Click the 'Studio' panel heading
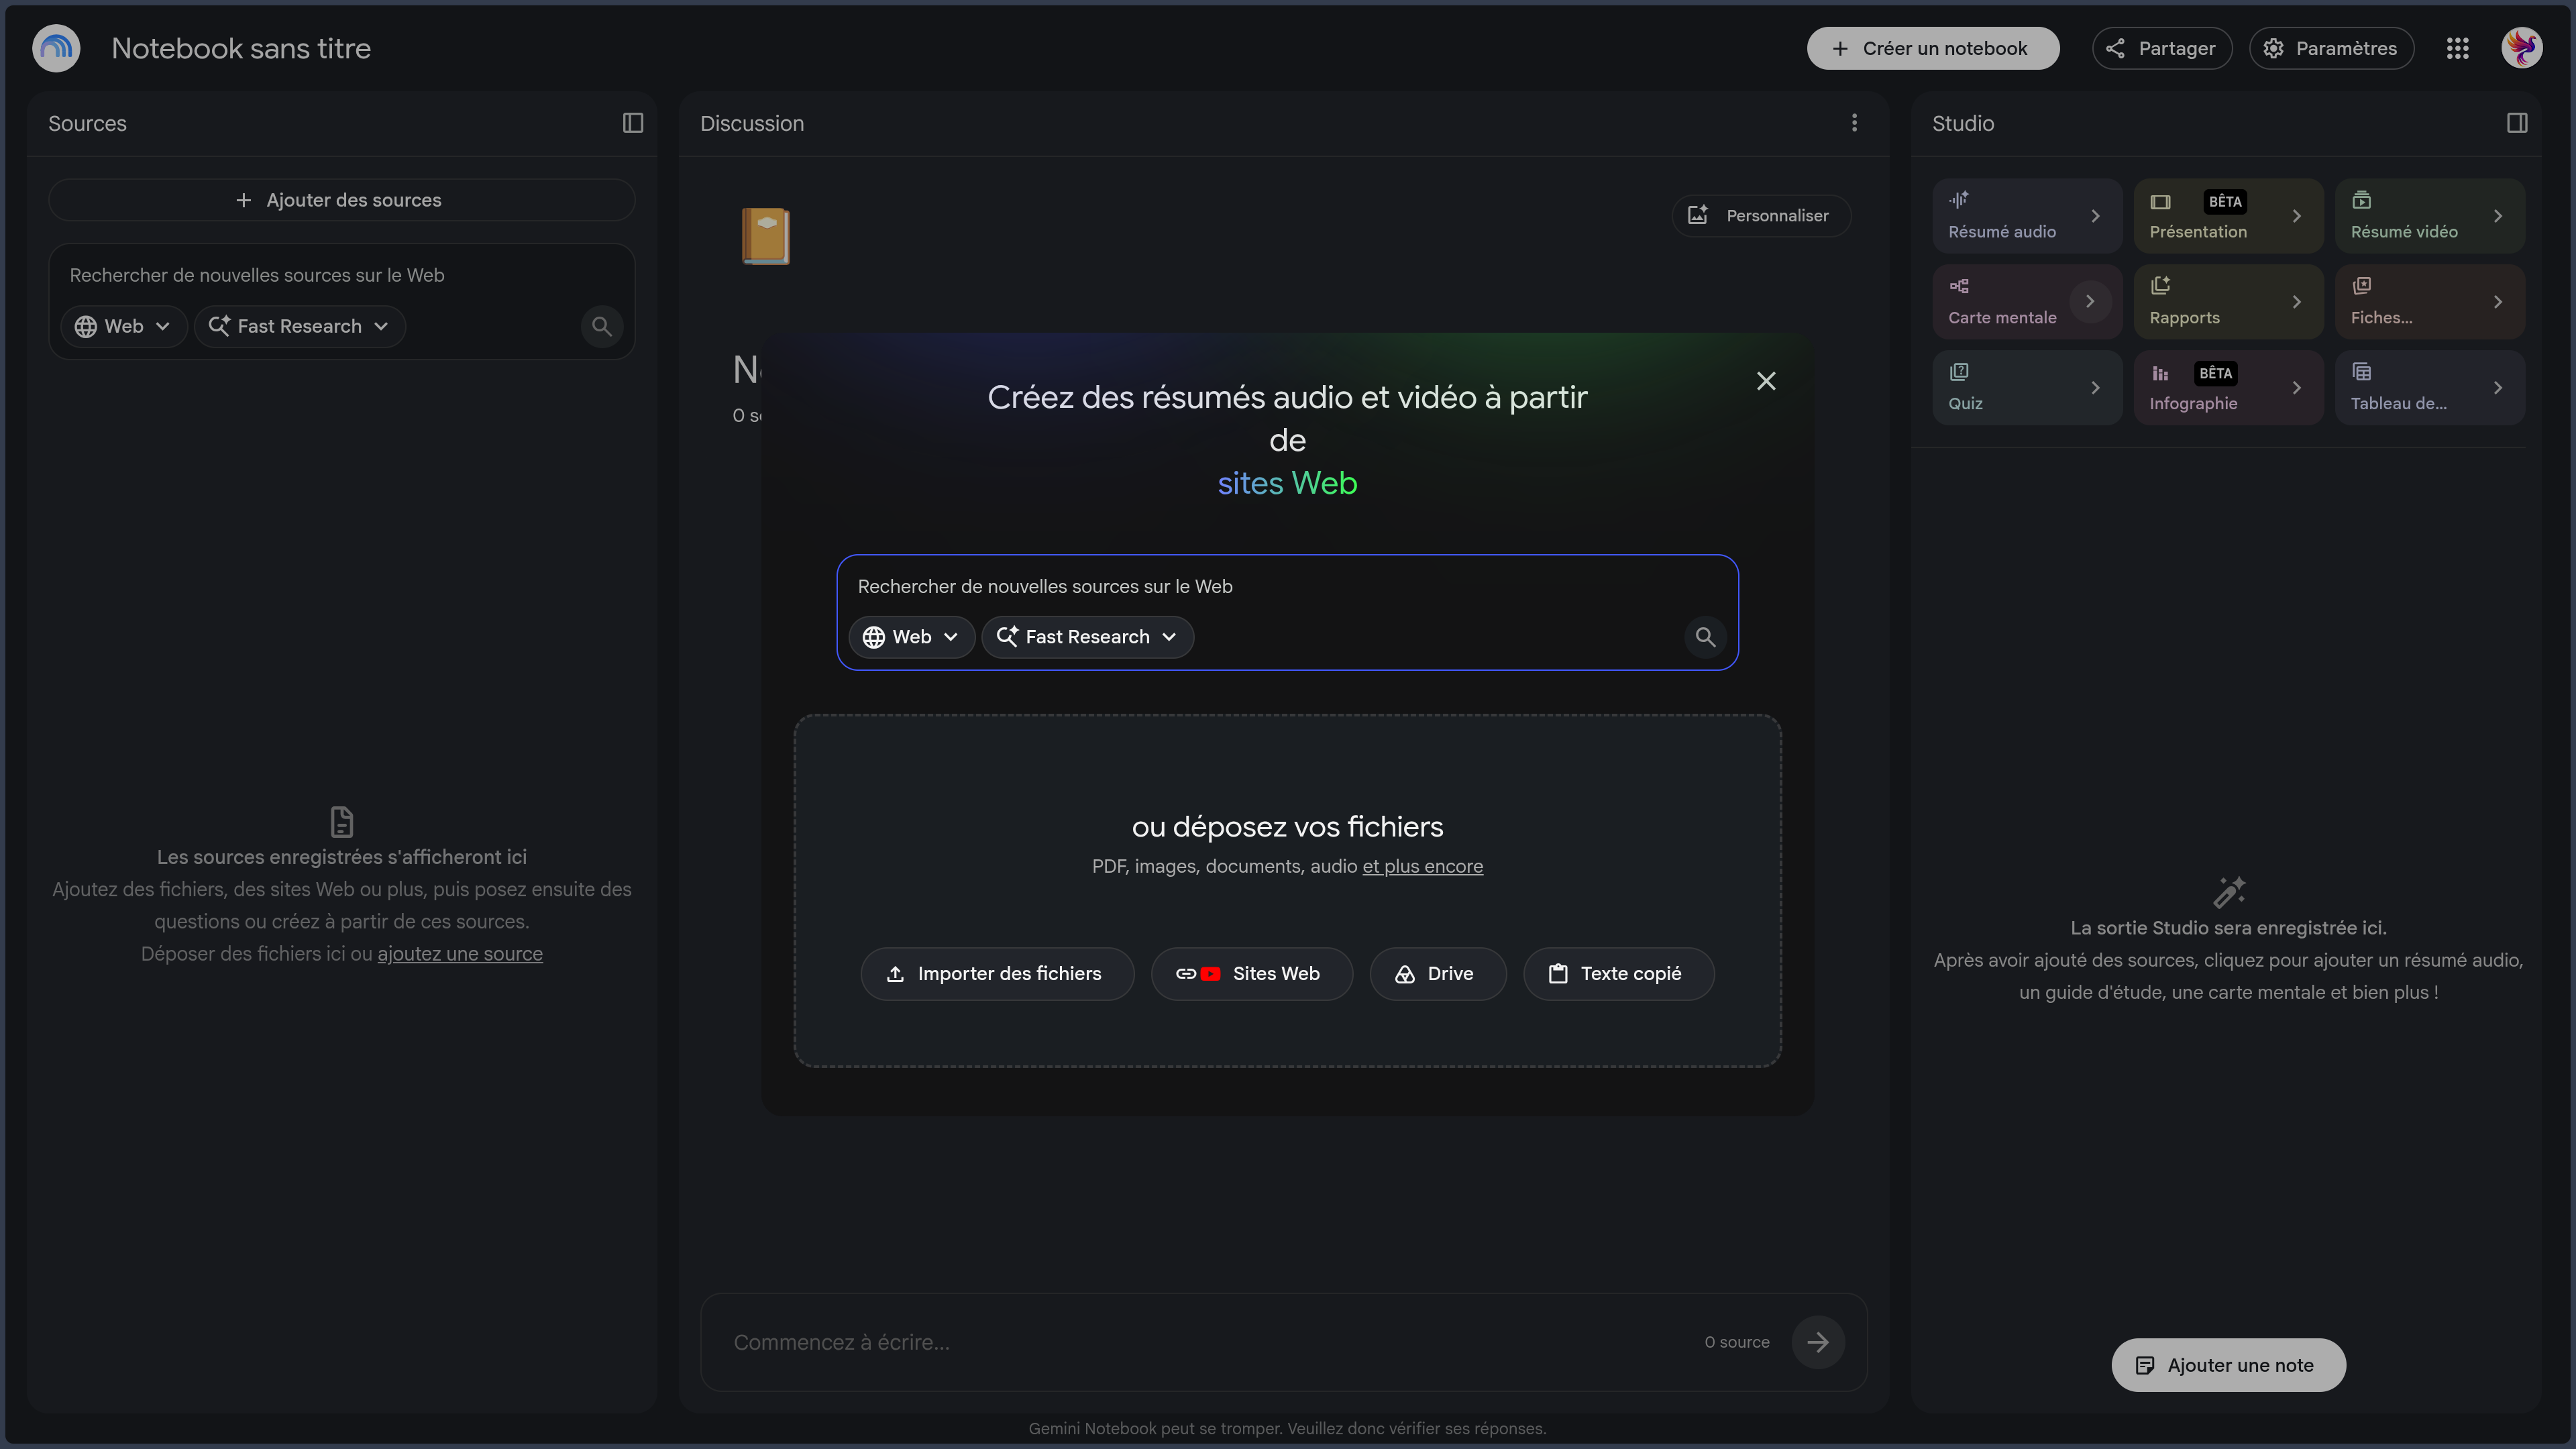Viewport: 2576px width, 1449px height. 1962,123
